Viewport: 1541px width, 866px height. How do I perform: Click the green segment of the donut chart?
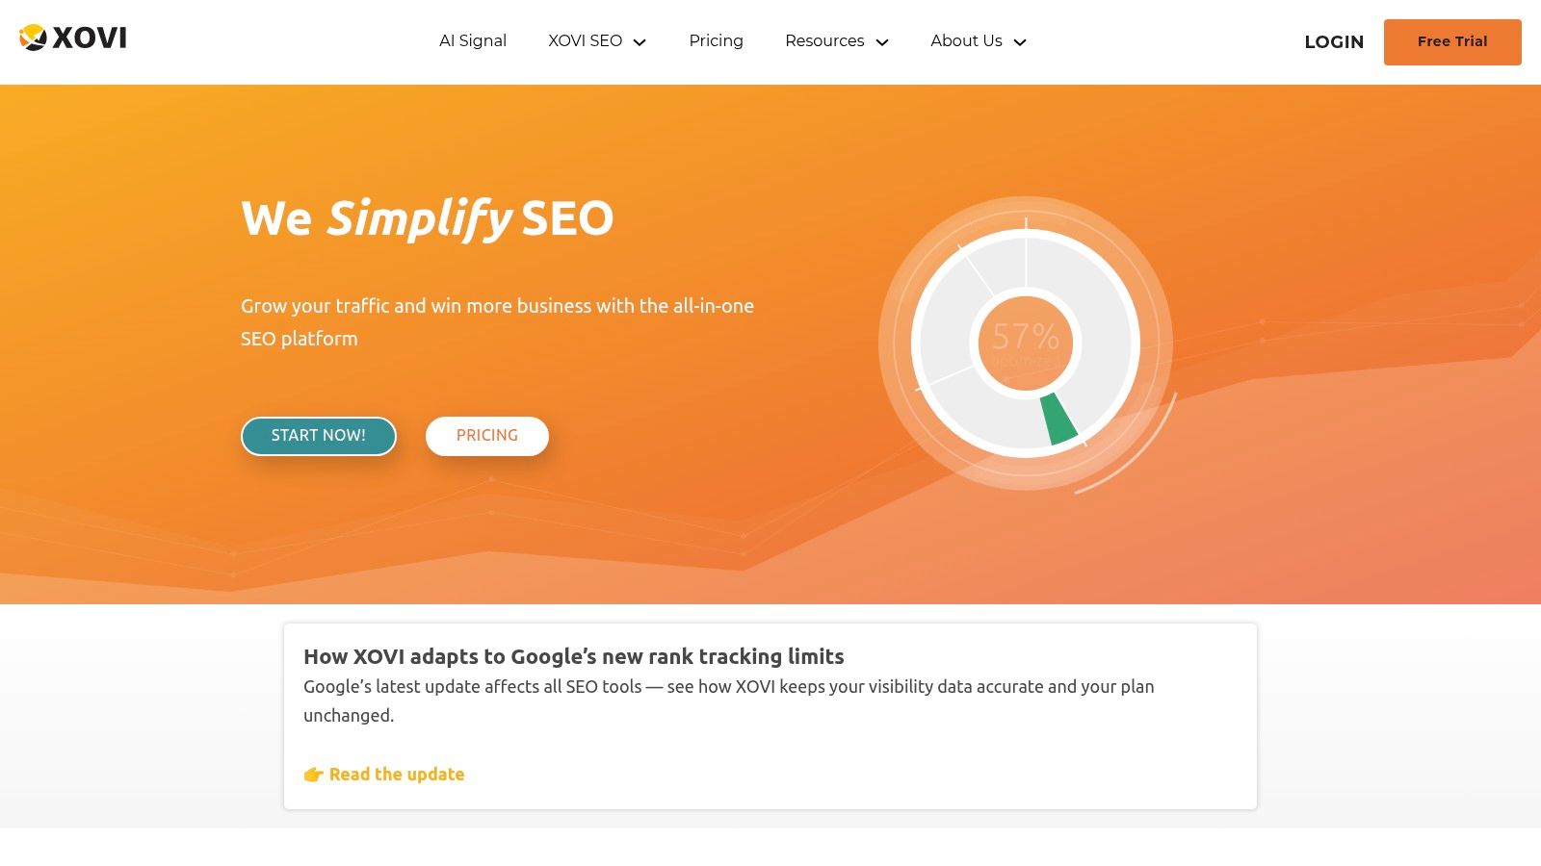click(x=1058, y=420)
